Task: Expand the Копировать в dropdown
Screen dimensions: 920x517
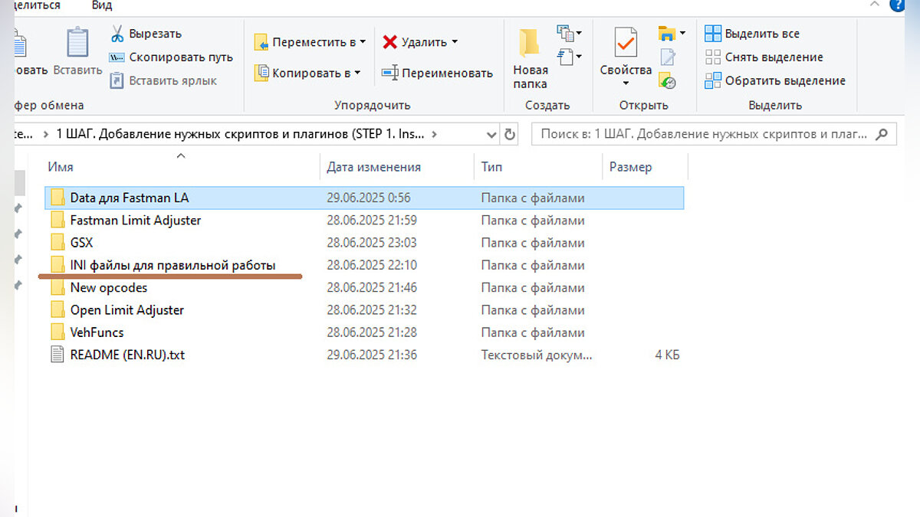Action: point(357,74)
